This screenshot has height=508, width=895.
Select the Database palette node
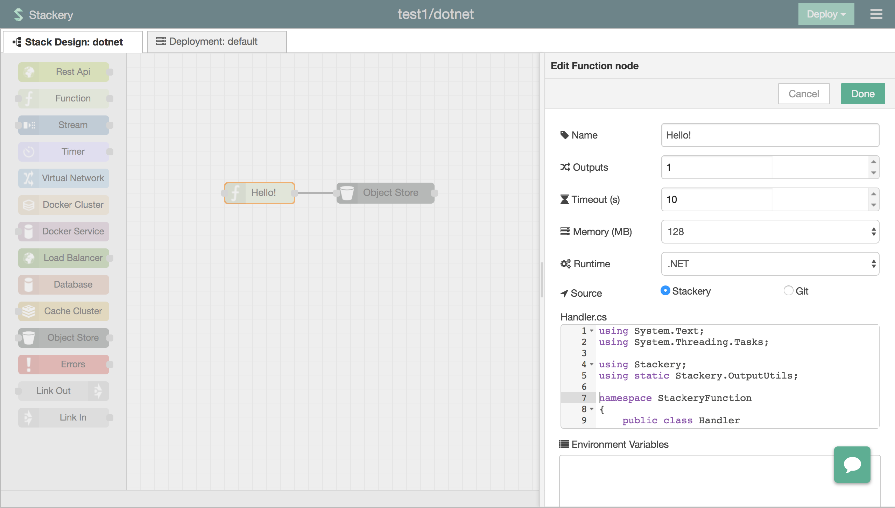(x=64, y=284)
